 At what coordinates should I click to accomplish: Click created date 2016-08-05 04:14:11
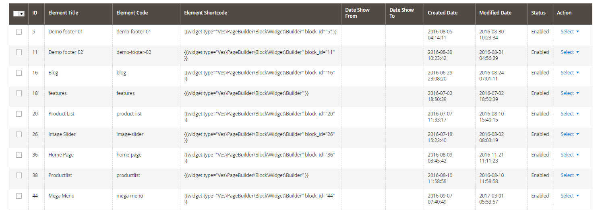440,35
